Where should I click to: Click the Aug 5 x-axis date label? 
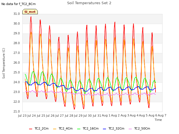click(143, 116)
